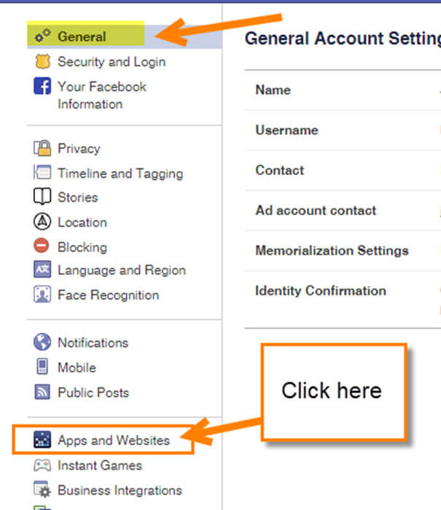This screenshot has height=510, width=441.
Task: Click the General gears icon
Action: [x=42, y=36]
